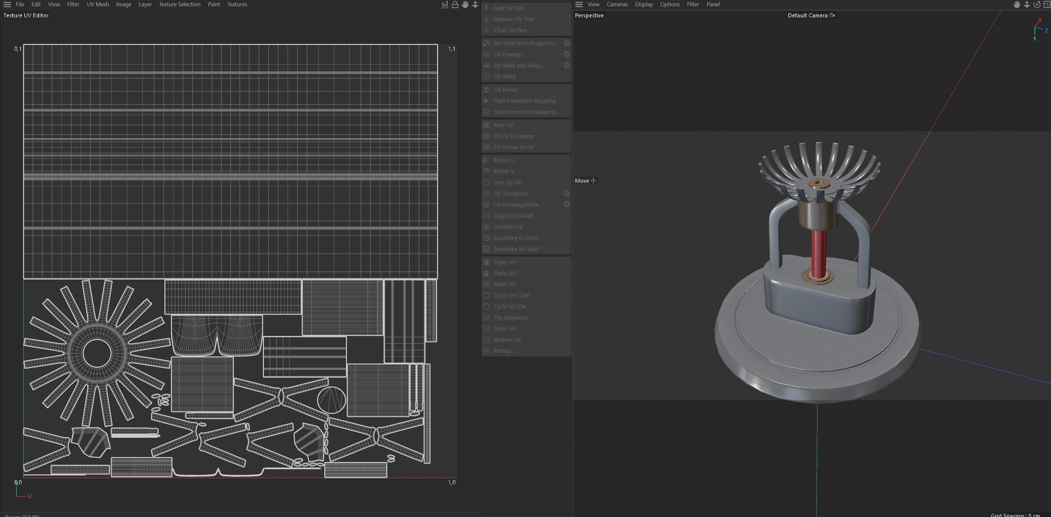
Task: Click the zoom arrow icon in UV editor
Action: [x=475, y=4]
